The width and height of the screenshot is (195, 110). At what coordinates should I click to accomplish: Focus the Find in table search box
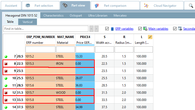[x=46, y=29]
